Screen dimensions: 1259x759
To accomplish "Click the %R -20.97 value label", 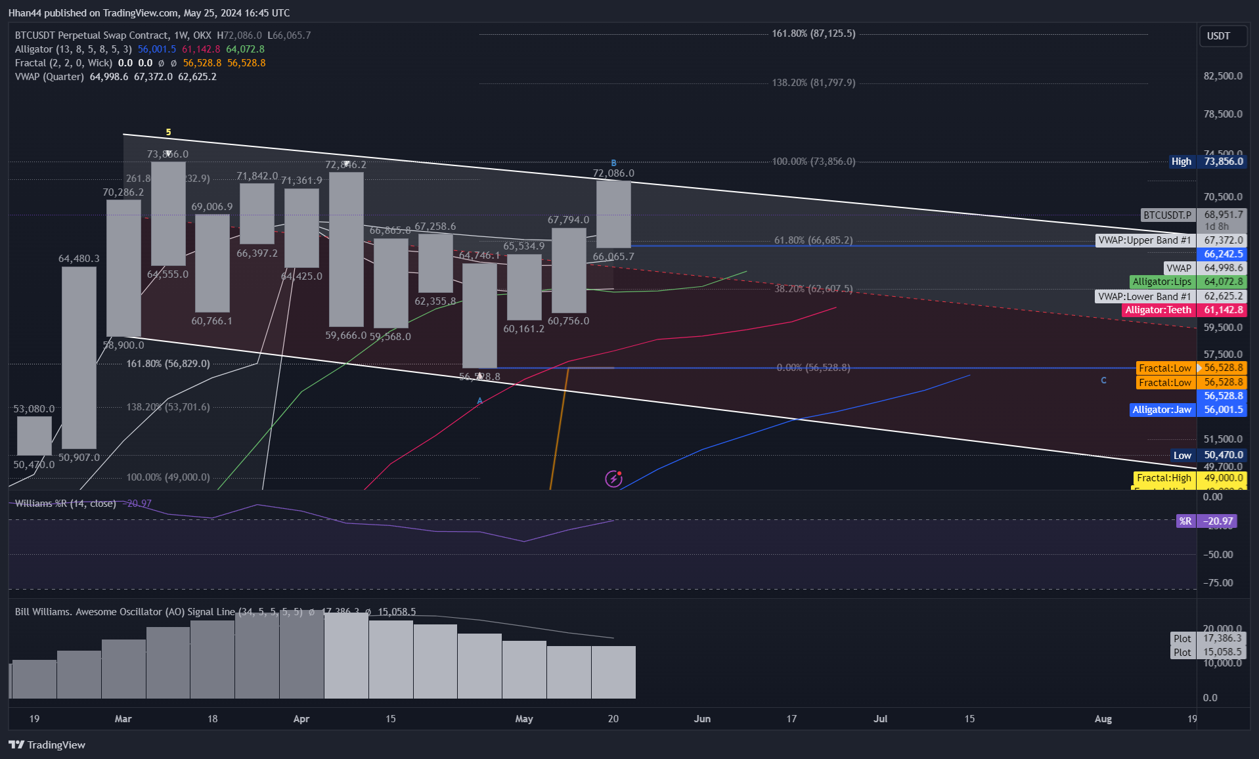I will point(1206,521).
